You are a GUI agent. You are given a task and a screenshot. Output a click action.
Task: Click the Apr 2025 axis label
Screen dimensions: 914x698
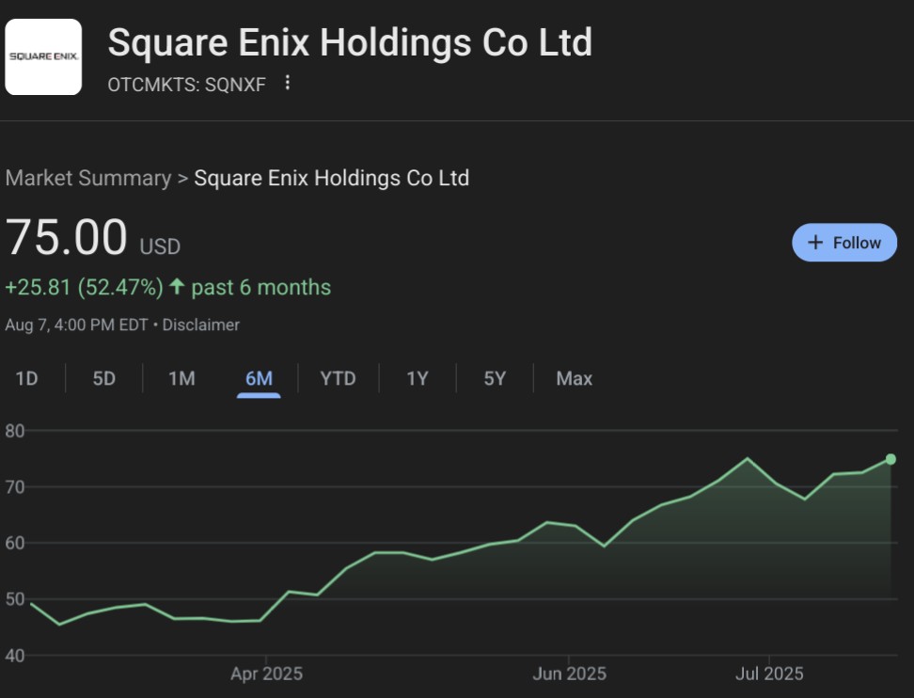click(266, 674)
